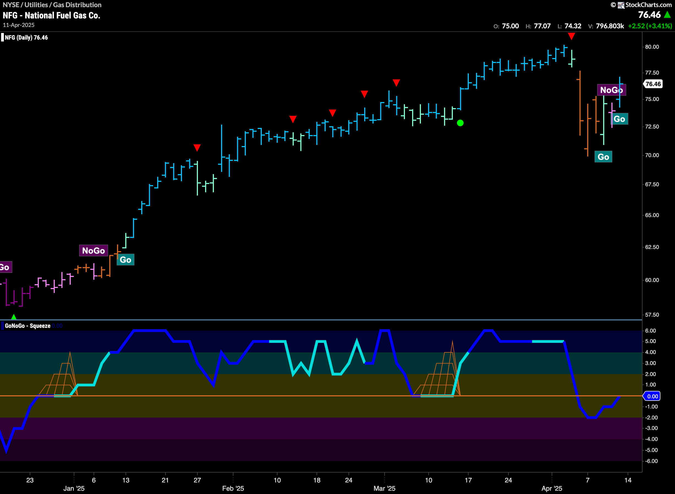Screen dimensions: 675x494
Task: Click the red triangle above mid-February bars
Action: pyautogui.click(x=293, y=119)
